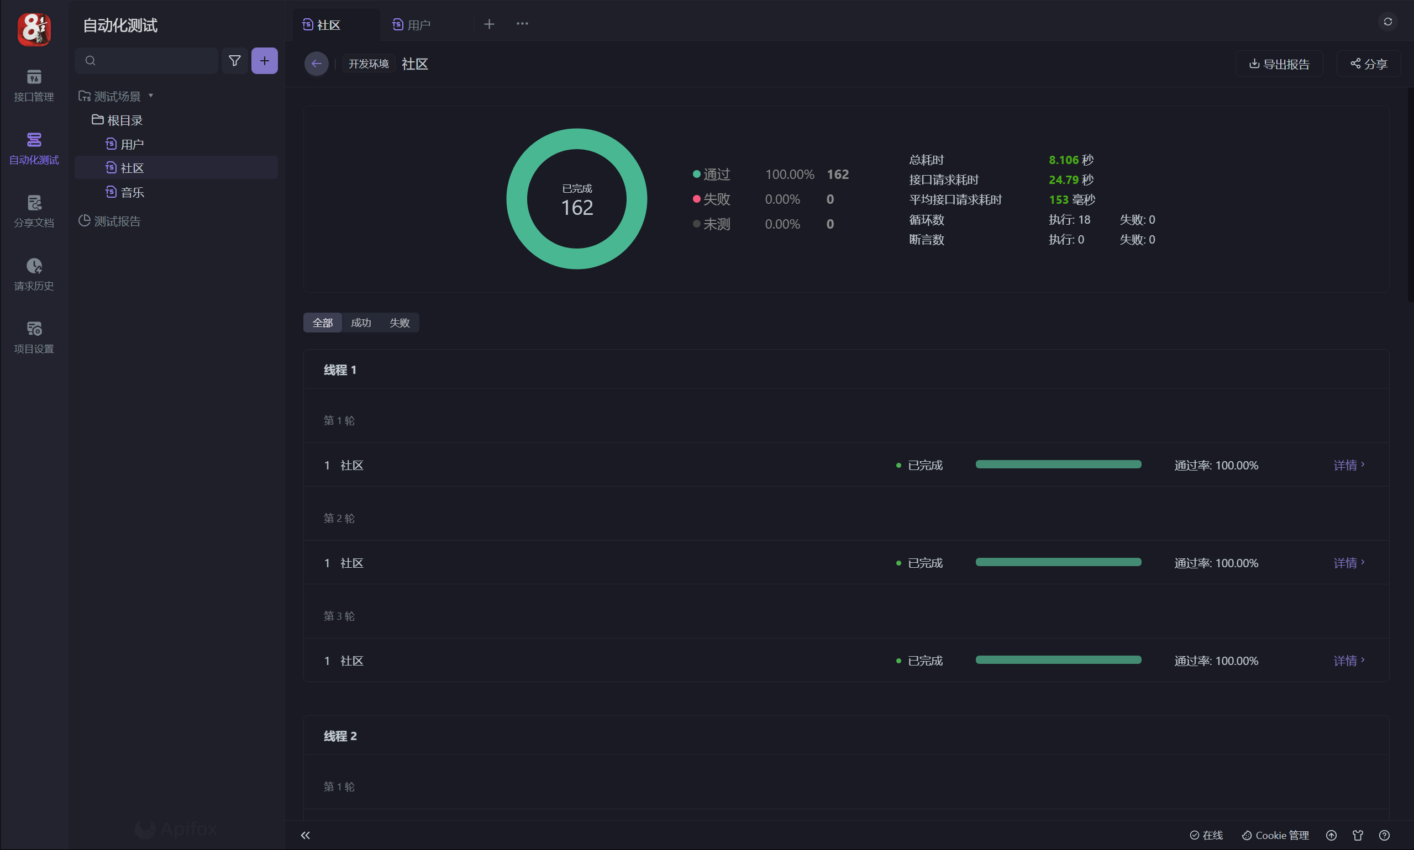This screenshot has width=1414, height=850.
Task: Switch to the 用户 tab
Action: tap(418, 25)
